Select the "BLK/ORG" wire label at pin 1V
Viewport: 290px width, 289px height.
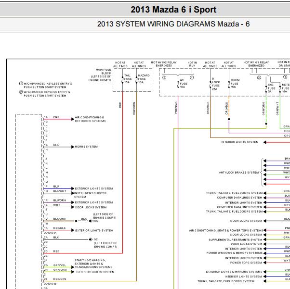point(60,219)
